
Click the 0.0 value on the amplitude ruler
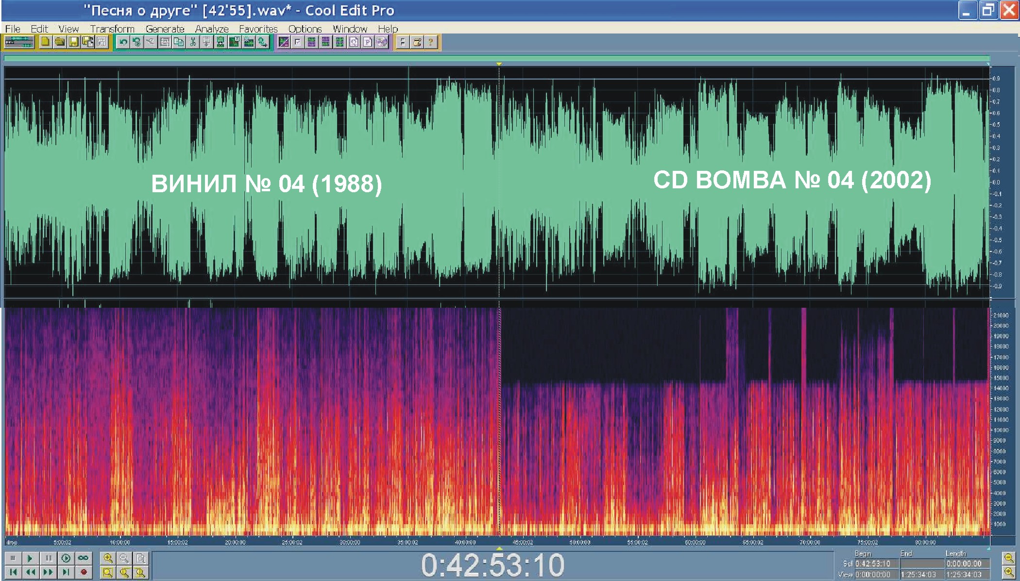pos(996,183)
